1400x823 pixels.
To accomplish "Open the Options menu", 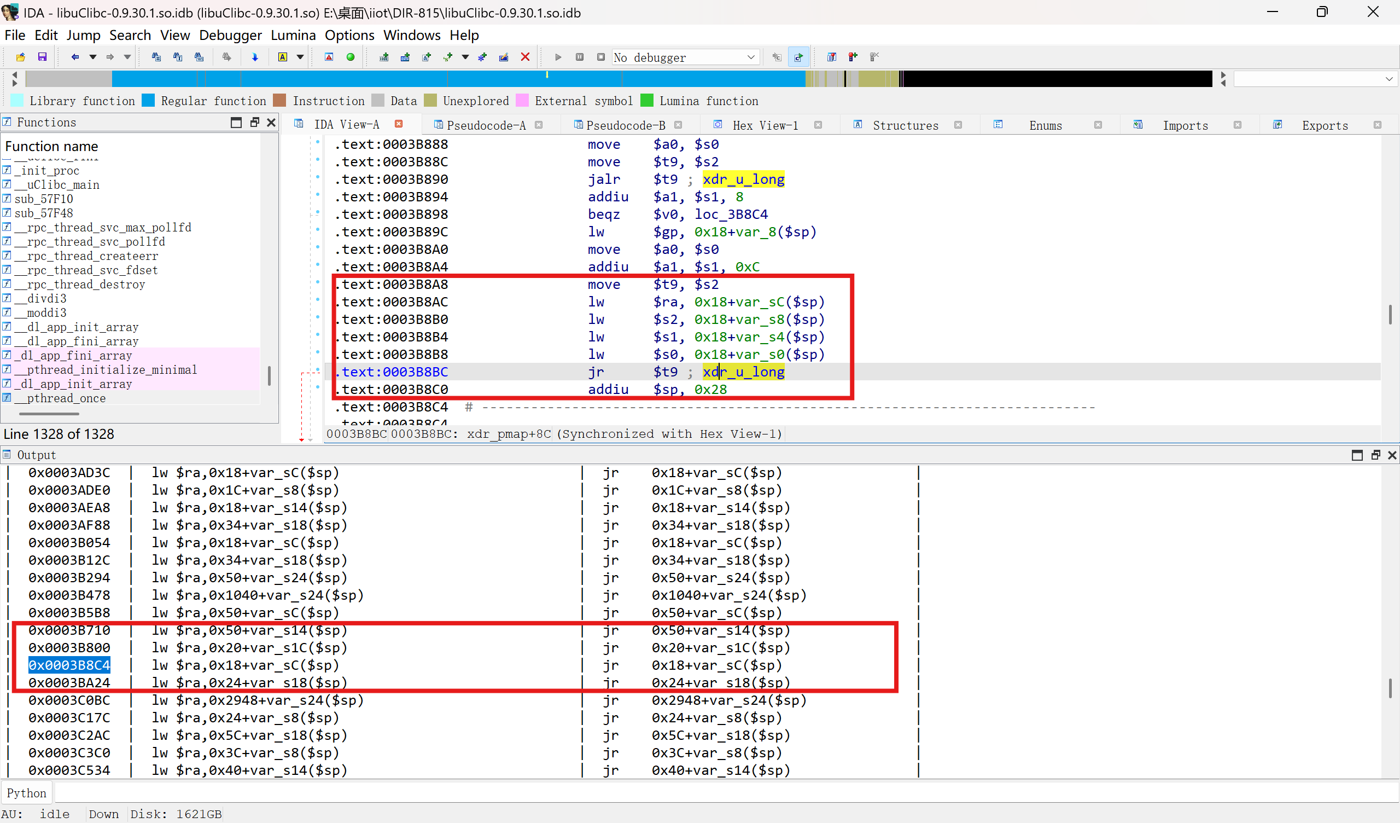I will tap(349, 35).
